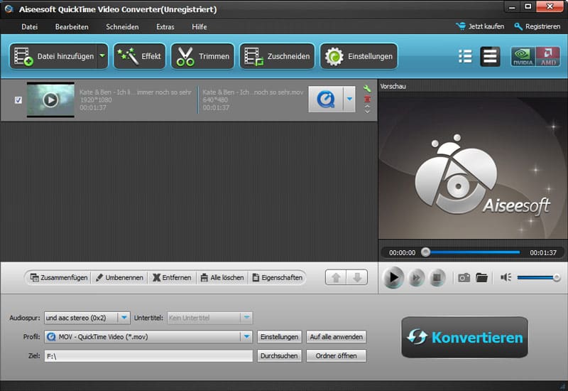Click Zusammenfügen merge button
568x391 pixels.
click(59, 277)
